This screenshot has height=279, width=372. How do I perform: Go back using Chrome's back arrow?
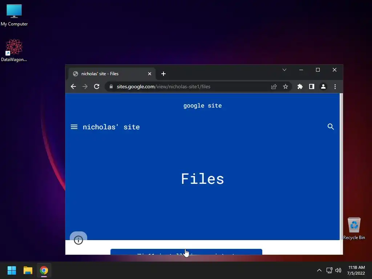click(73, 86)
